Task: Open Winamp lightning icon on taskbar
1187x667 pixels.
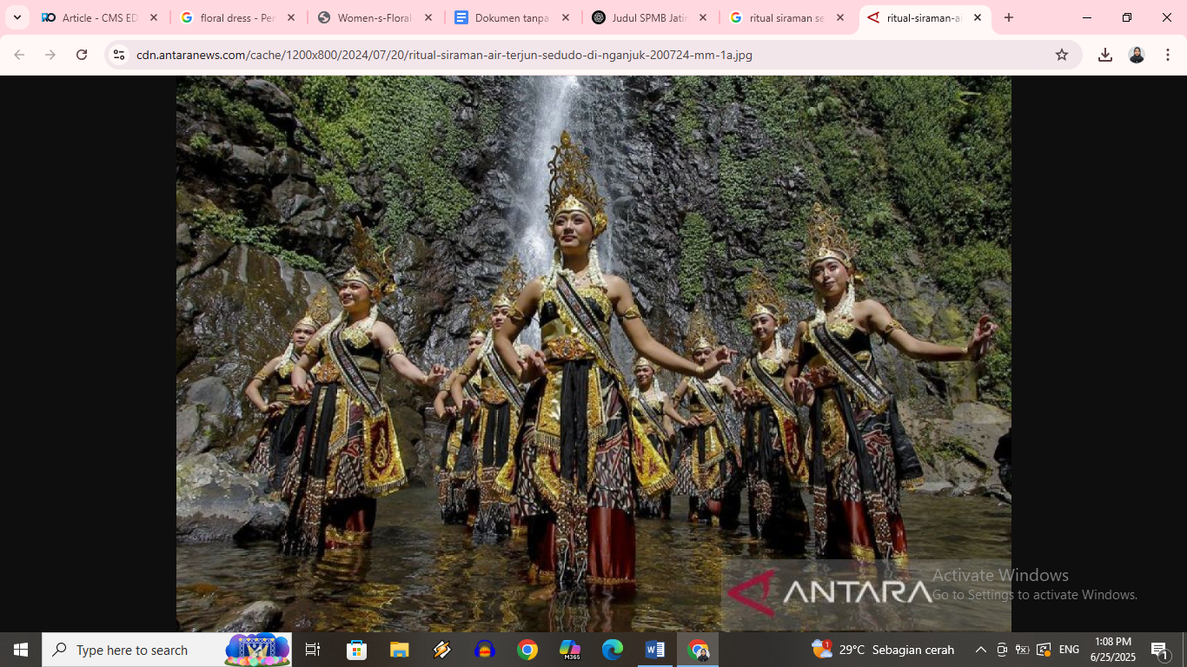Action: point(441,650)
